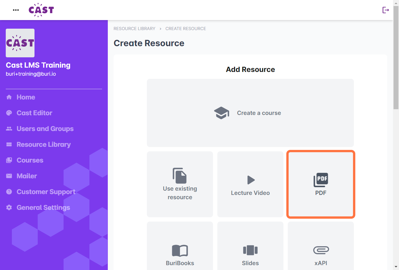Navigate to Resource Library in sidebar
Screen dimensions: 399x270
tap(44, 144)
